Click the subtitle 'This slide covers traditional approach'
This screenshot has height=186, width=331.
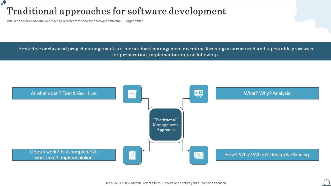pyautogui.click(x=75, y=21)
